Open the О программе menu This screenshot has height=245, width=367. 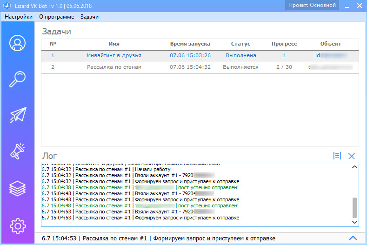click(x=56, y=17)
